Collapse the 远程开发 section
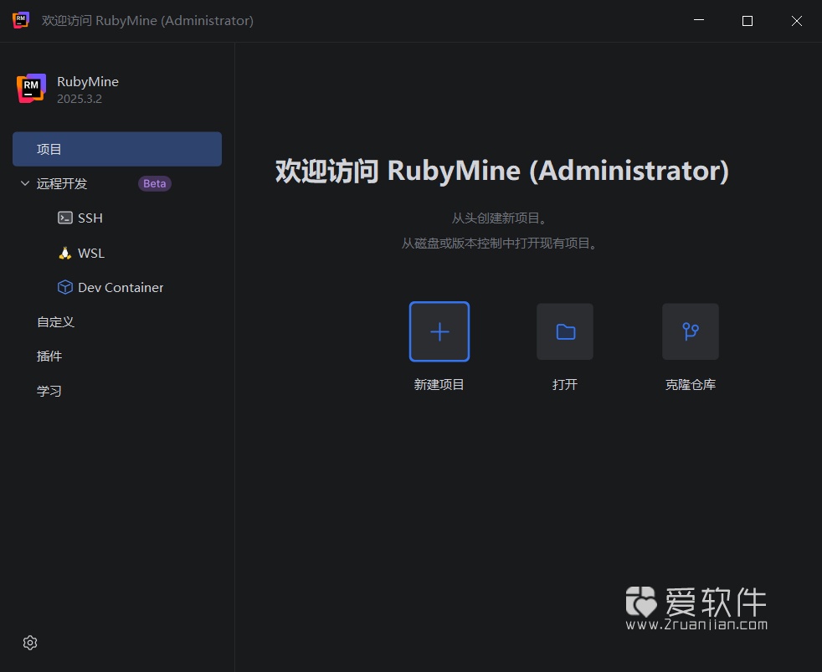The width and height of the screenshot is (822, 672). tap(24, 183)
